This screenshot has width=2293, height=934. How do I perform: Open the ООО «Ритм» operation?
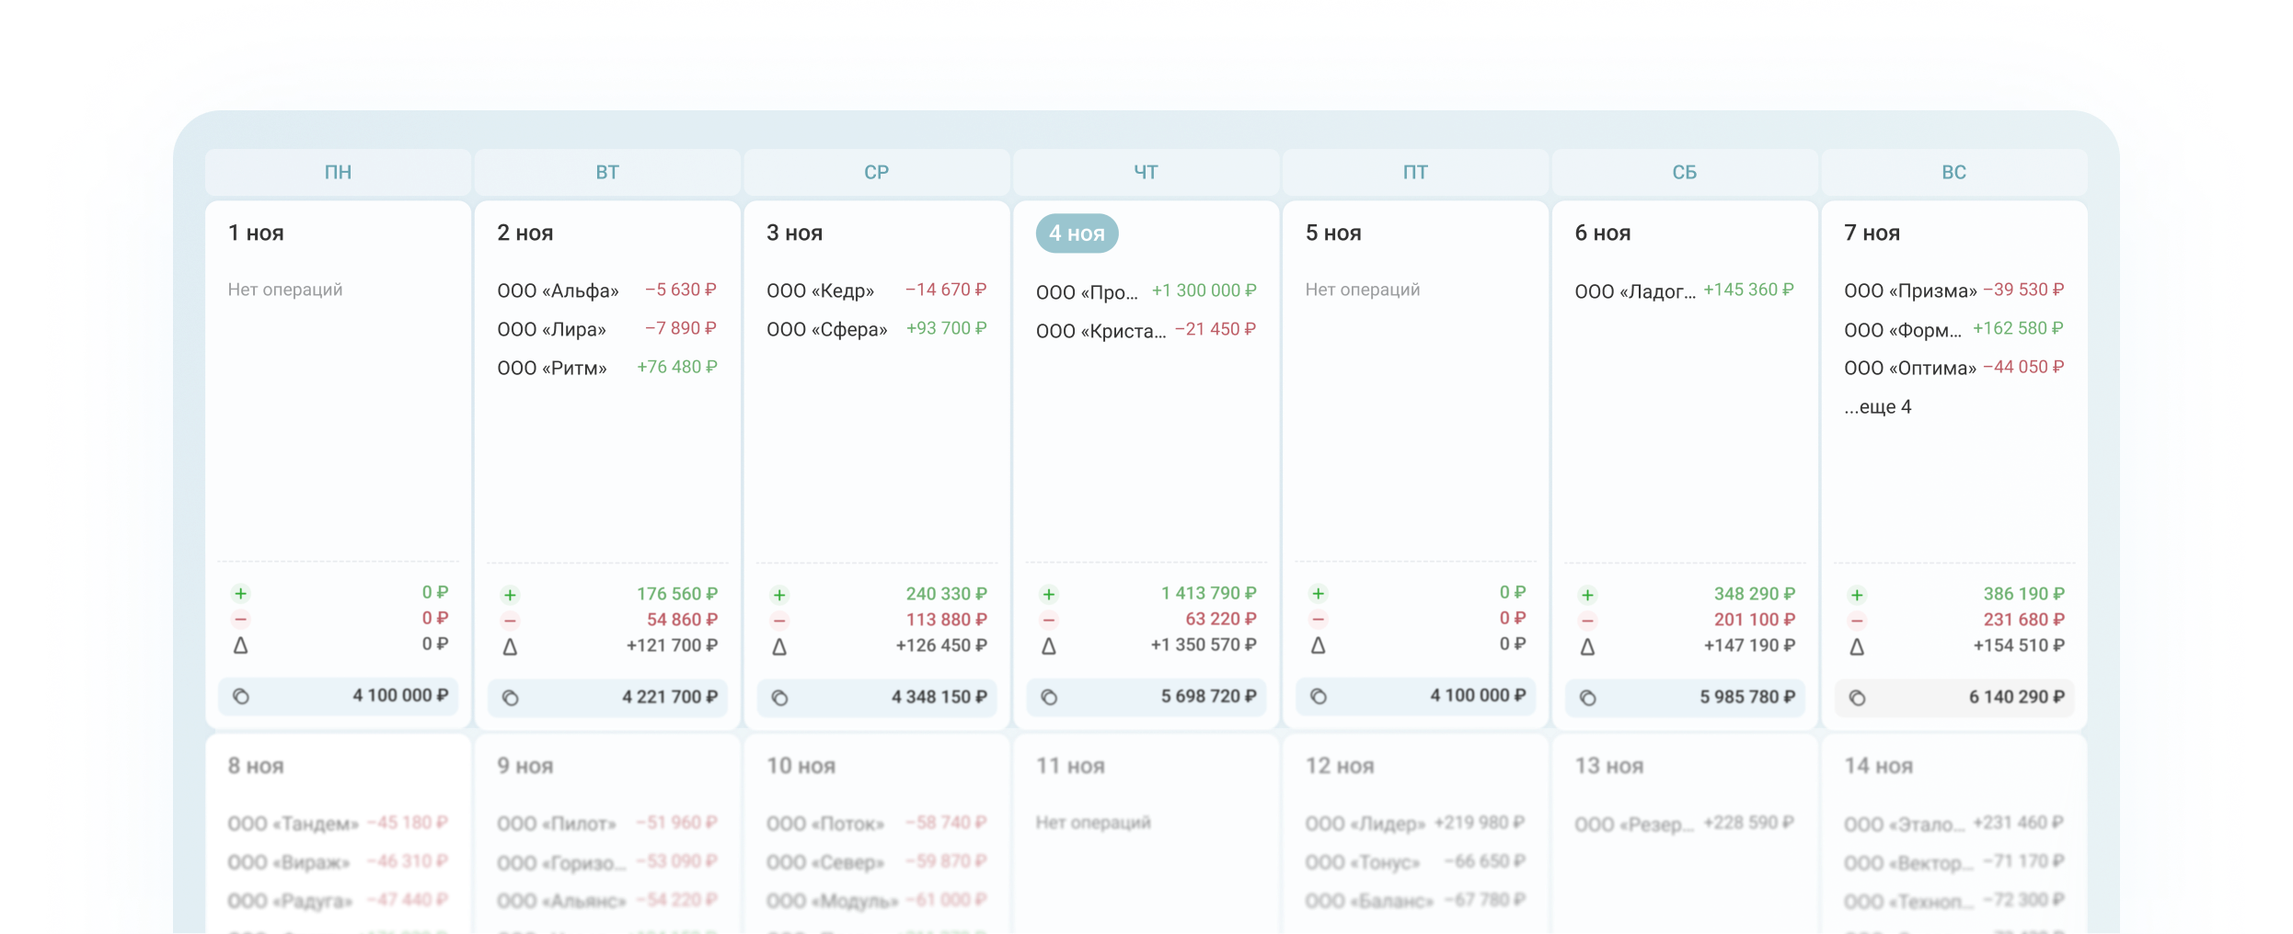tap(607, 368)
